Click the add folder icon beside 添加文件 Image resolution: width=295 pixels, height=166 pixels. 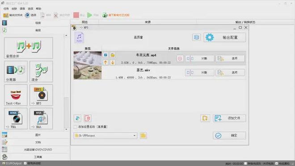point(205,118)
